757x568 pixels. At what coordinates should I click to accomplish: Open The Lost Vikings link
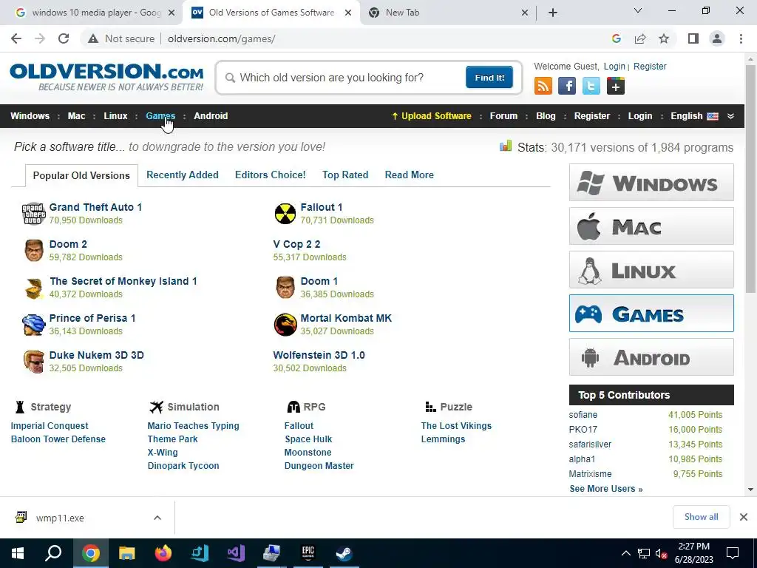(x=456, y=426)
